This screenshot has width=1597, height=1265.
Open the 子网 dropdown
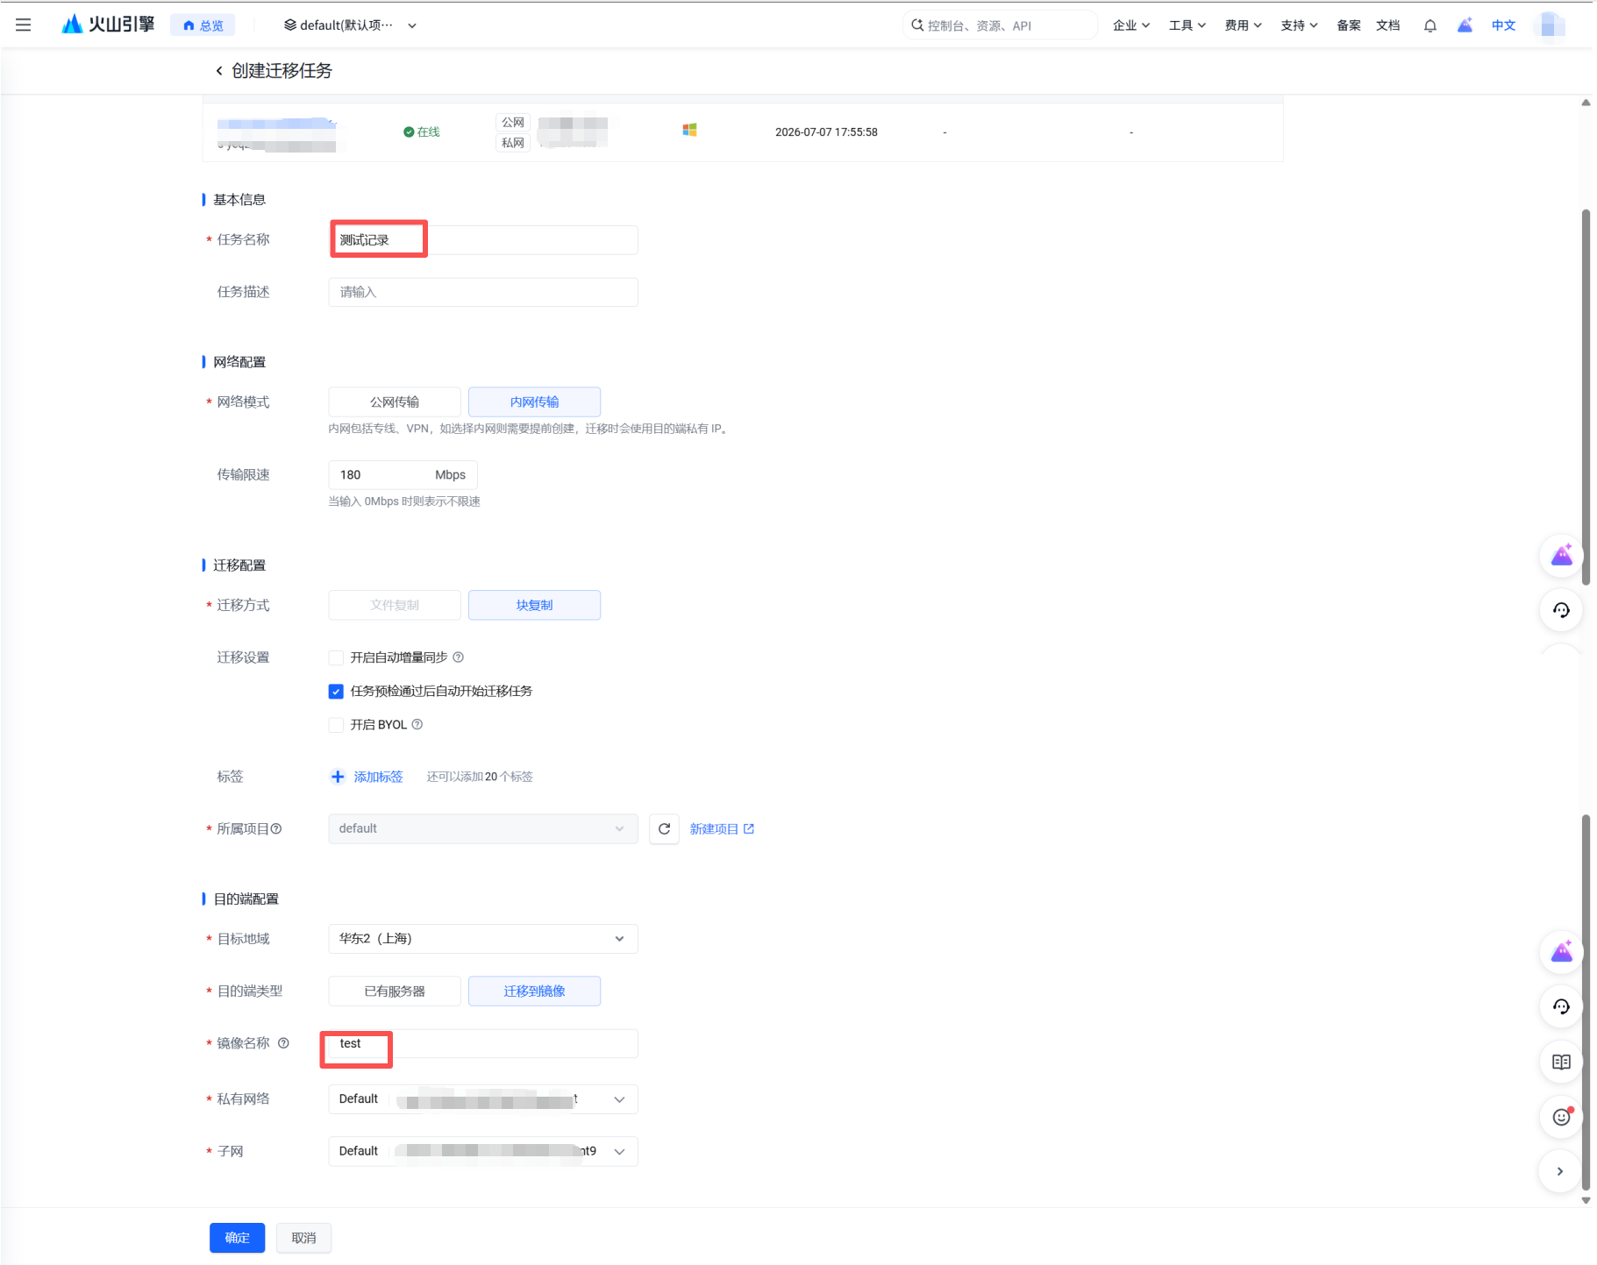click(483, 1152)
